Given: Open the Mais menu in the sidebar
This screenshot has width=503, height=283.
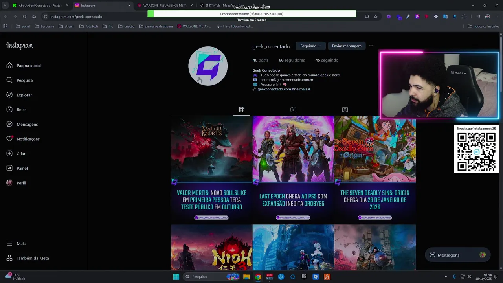Looking at the screenshot, I should pos(16,244).
